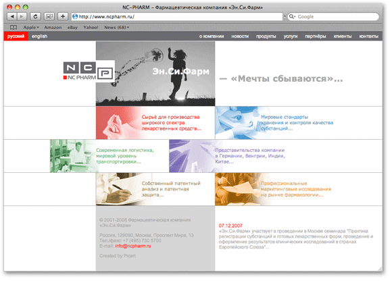Open the Google search magnifier dropdown

(x=292, y=17)
